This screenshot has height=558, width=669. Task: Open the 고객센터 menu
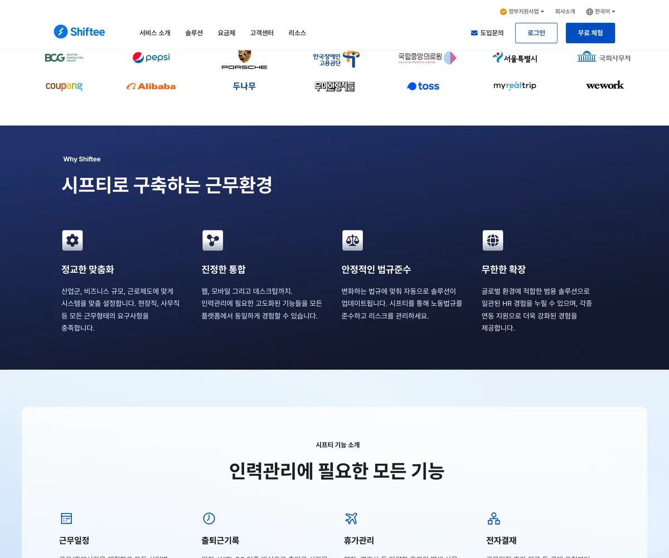262,33
